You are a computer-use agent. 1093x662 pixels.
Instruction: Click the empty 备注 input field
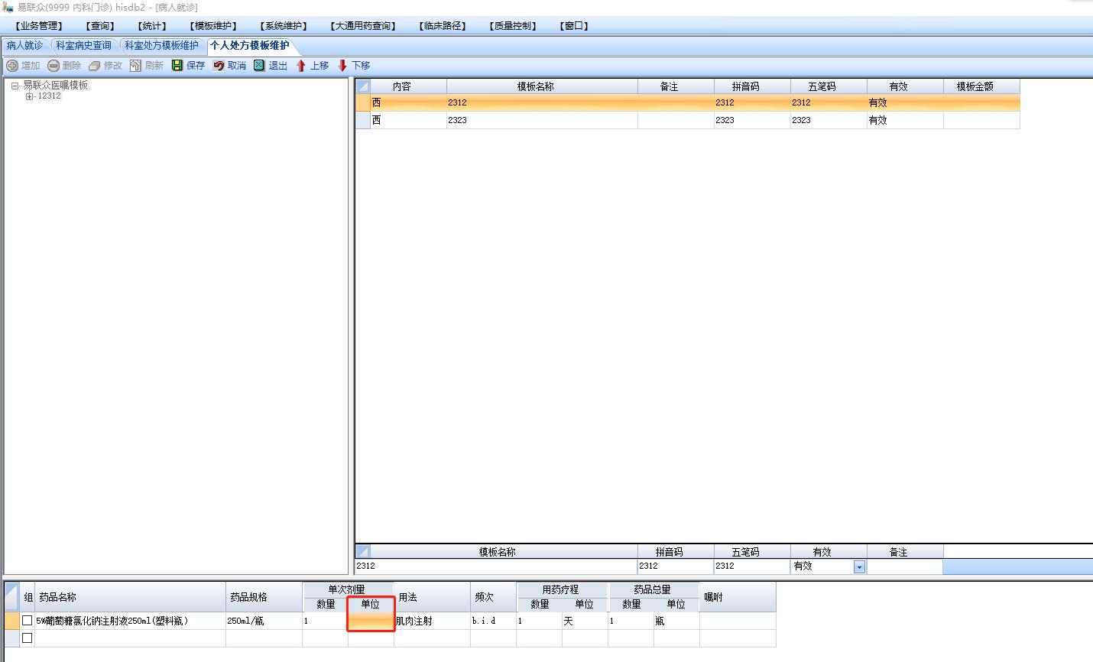(x=905, y=566)
